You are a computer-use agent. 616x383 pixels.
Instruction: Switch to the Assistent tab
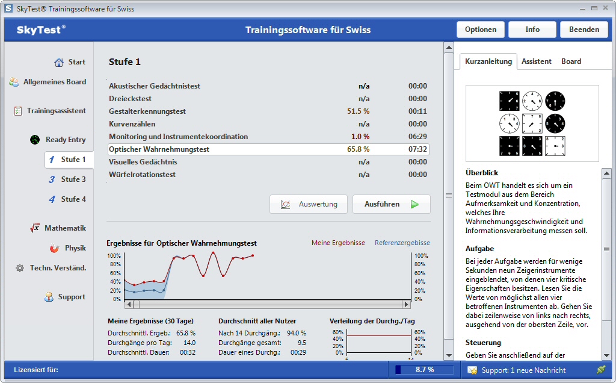point(536,61)
